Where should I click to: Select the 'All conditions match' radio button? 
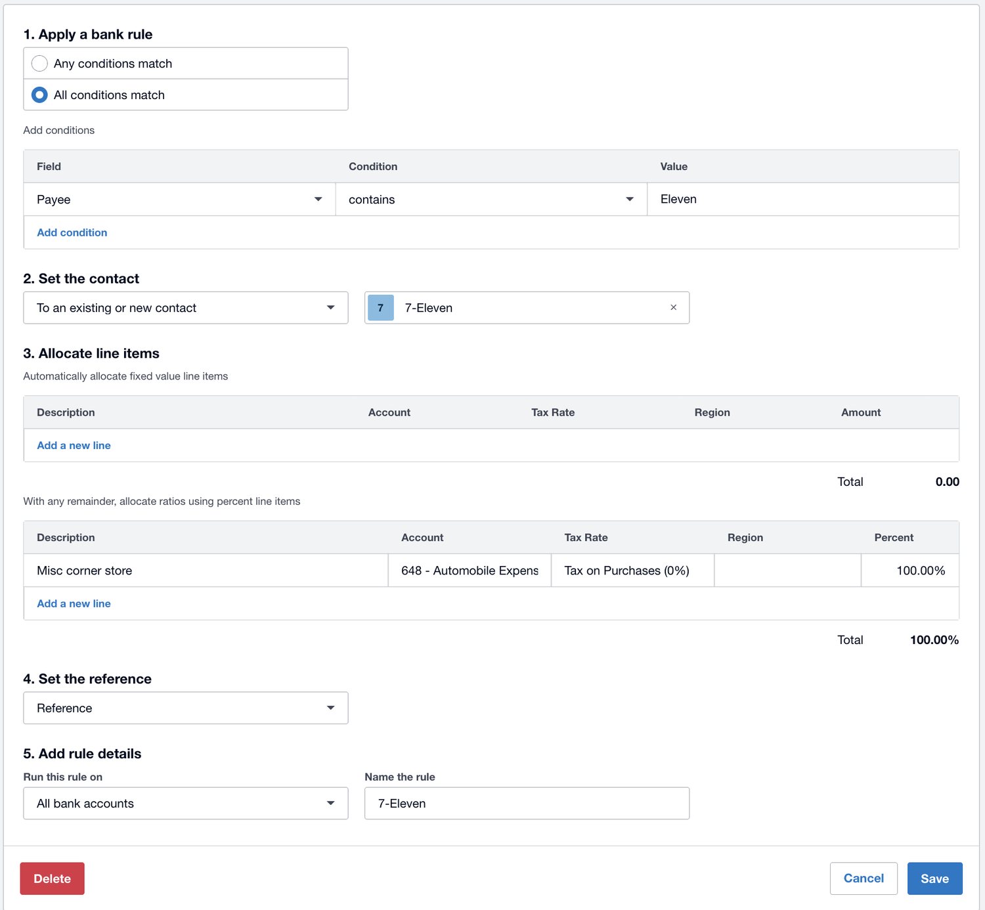click(x=39, y=95)
